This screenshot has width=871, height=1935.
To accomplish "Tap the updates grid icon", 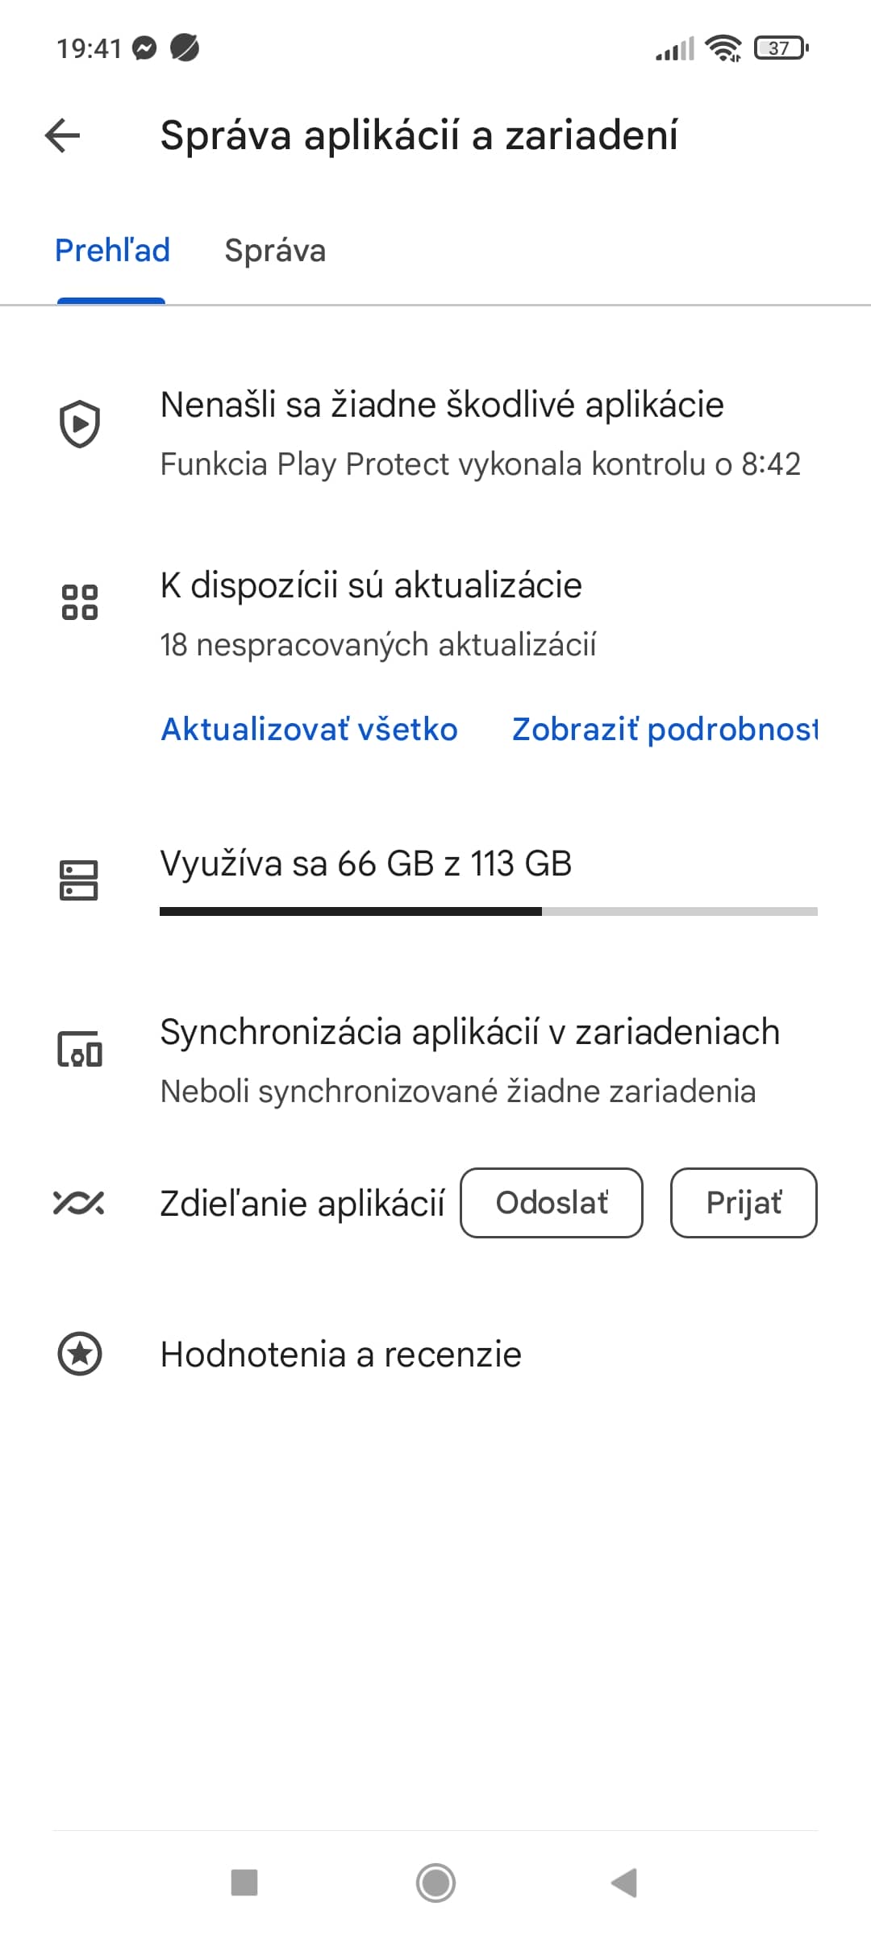I will [x=80, y=602].
